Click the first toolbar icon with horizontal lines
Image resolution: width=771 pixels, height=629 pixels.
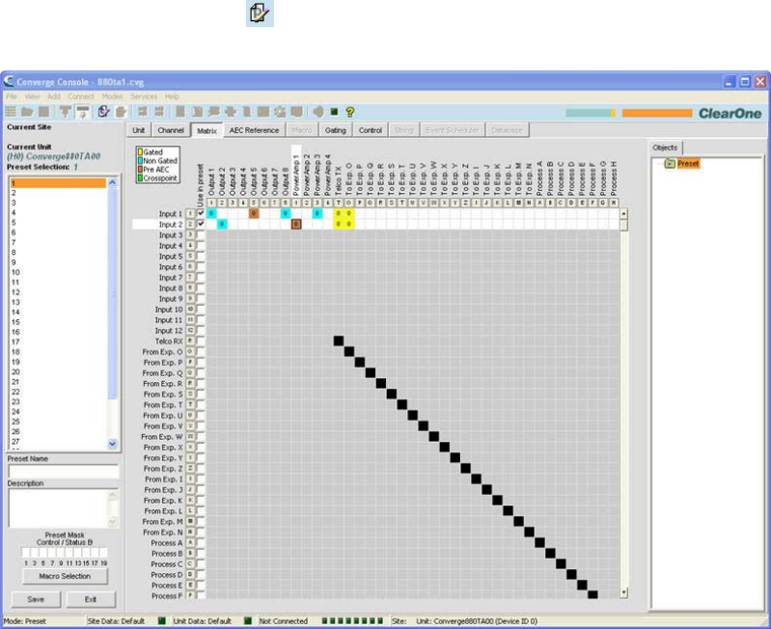click(11, 112)
